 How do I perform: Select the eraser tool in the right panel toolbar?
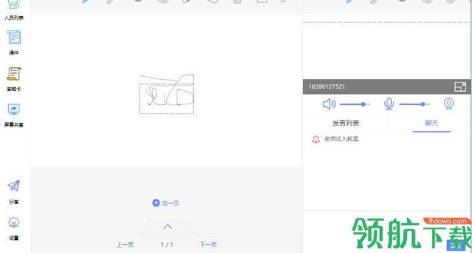[x=374, y=1]
